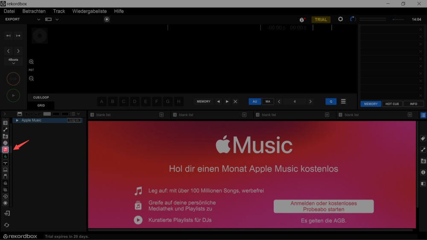This screenshot has width=427, height=240.
Task: Toggle the playlist palette list icon
Action: coord(423,115)
